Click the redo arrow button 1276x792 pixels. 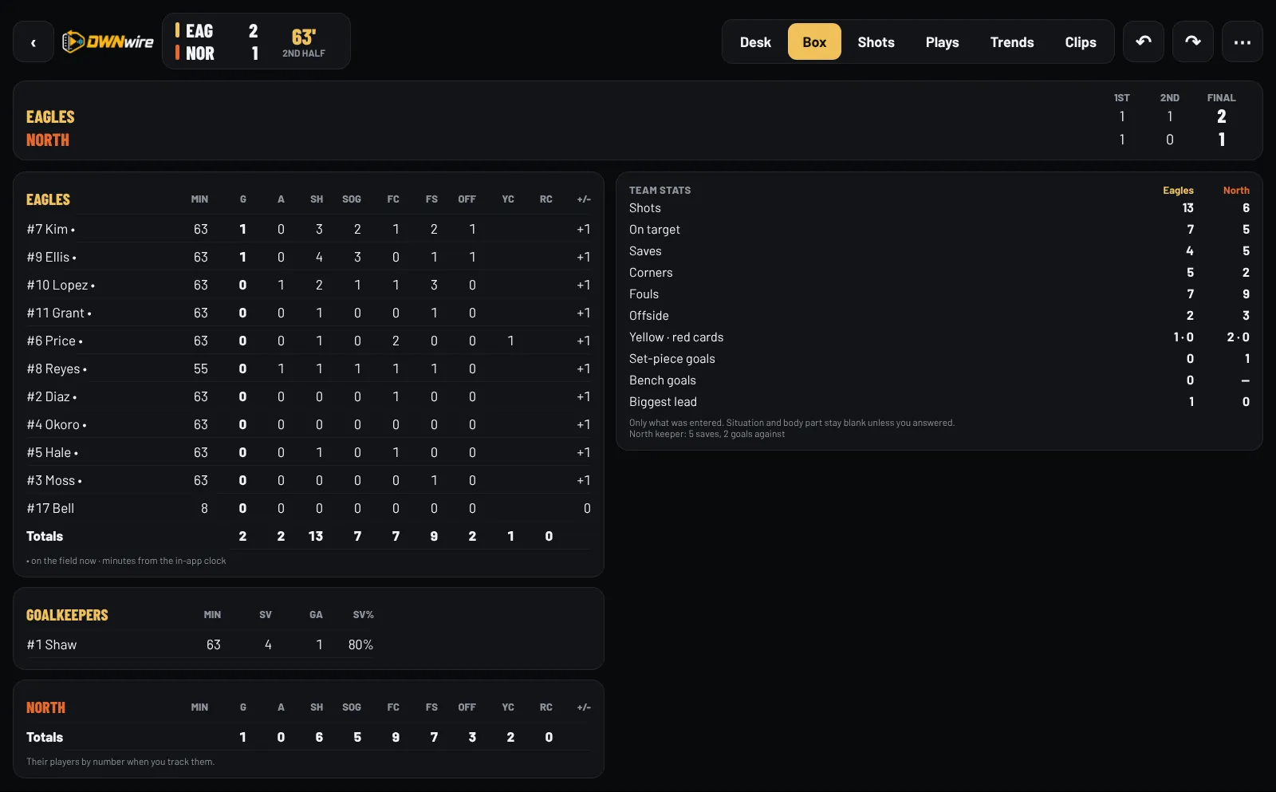coord(1193,41)
